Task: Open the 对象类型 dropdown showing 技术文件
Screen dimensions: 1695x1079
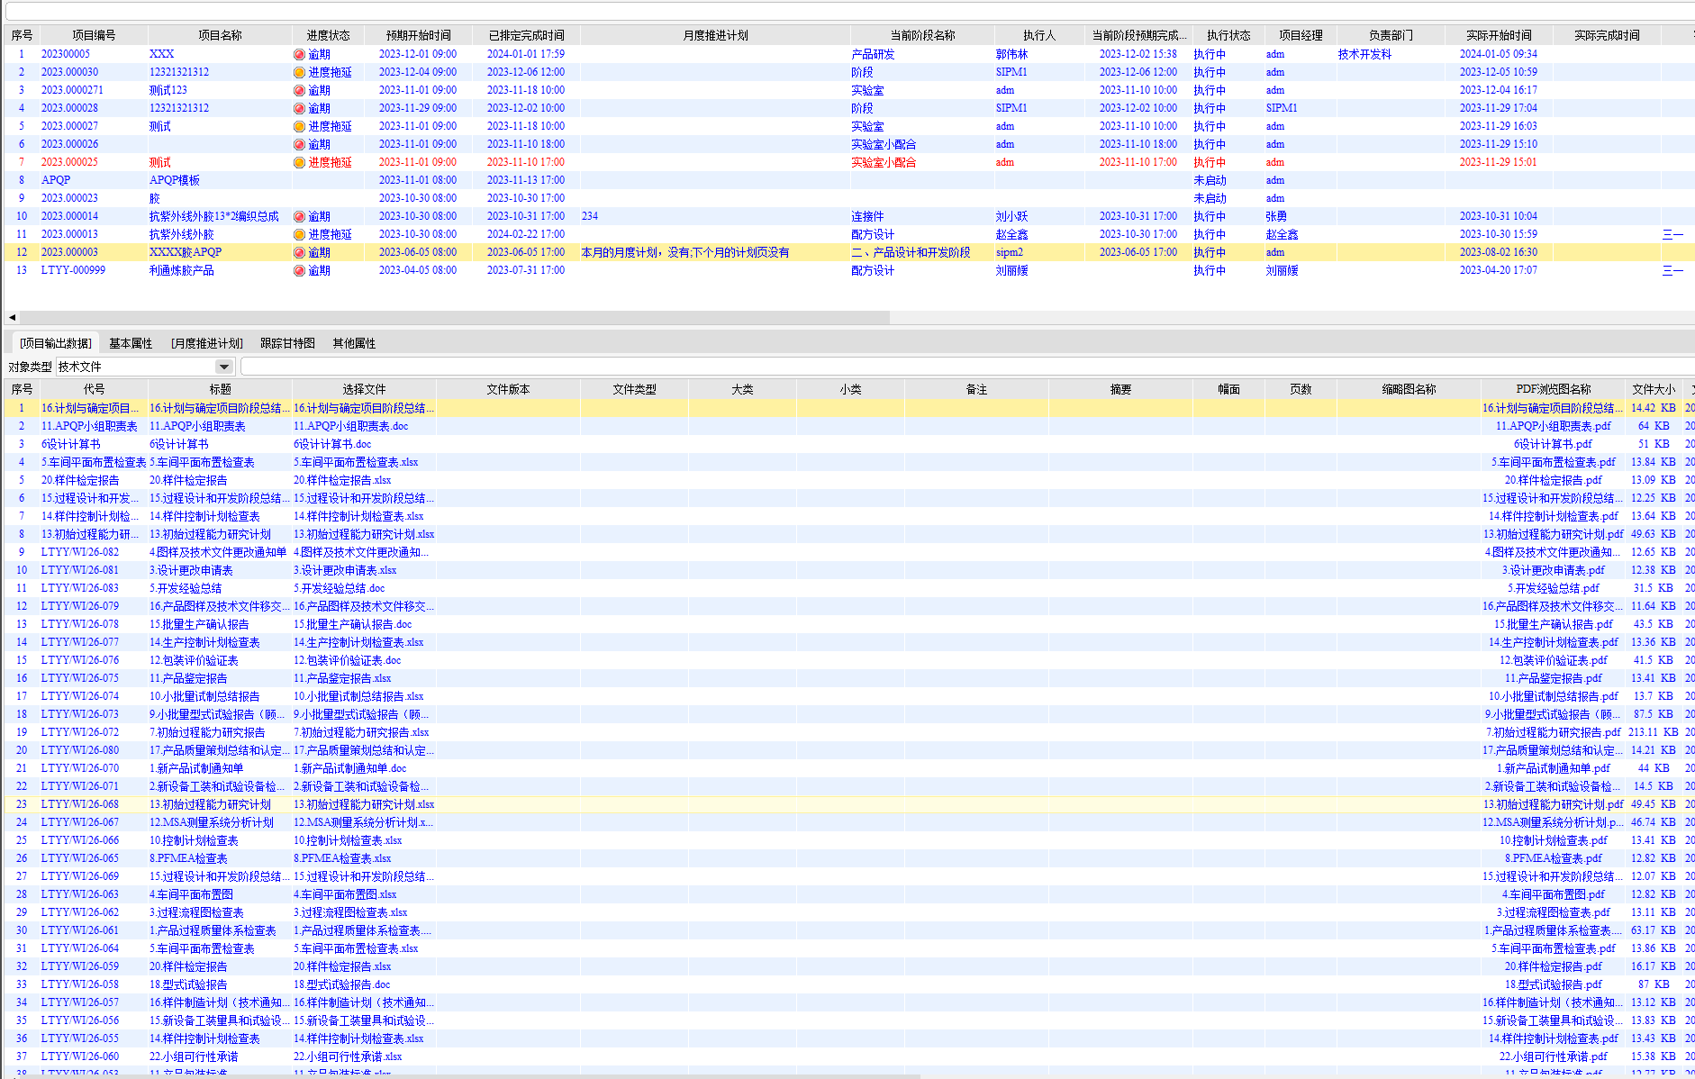Action: point(223,367)
